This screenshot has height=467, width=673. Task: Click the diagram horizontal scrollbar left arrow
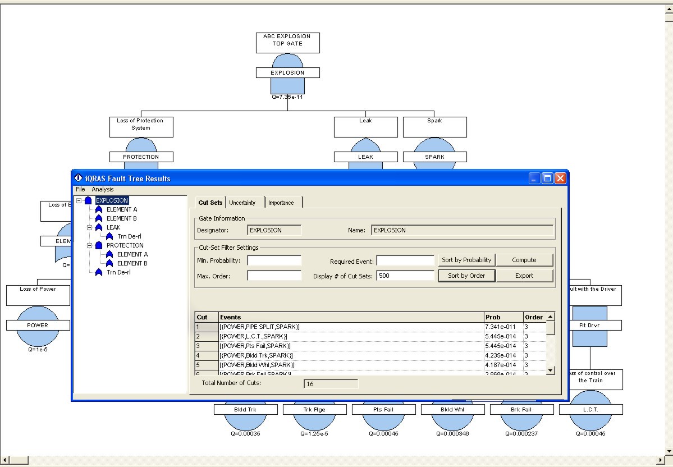click(5, 460)
